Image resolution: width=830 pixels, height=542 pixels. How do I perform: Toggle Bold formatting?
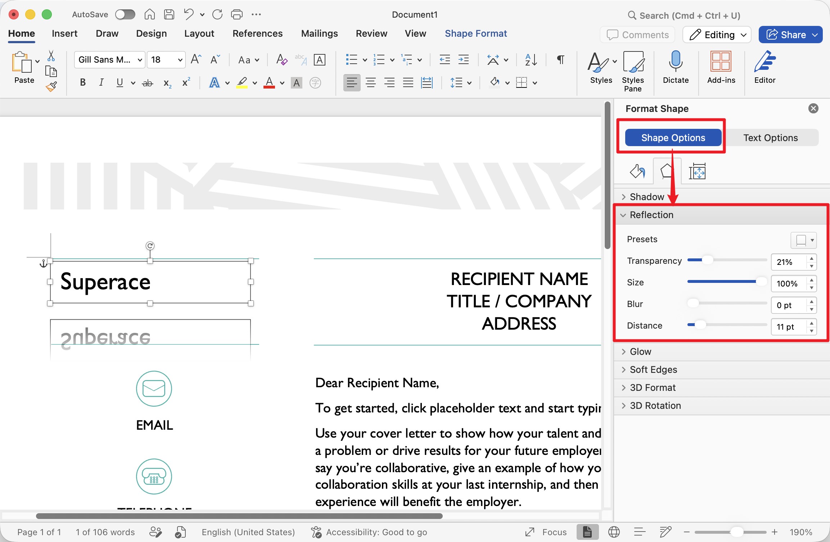pos(83,82)
